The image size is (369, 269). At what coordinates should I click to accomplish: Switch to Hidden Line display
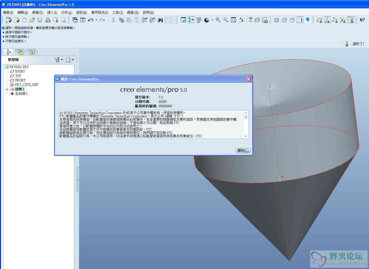point(284,20)
